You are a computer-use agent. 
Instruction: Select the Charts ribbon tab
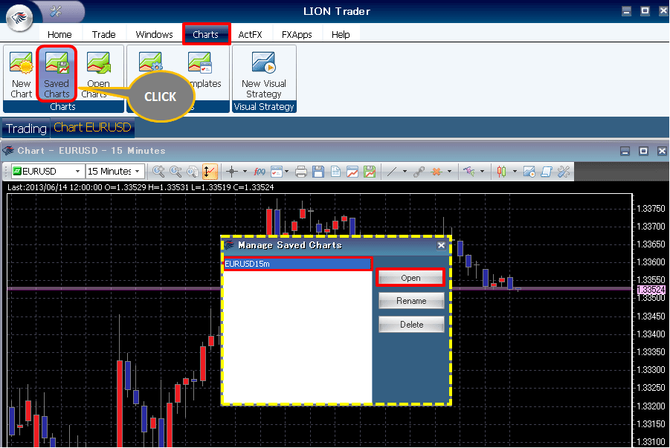(x=205, y=34)
